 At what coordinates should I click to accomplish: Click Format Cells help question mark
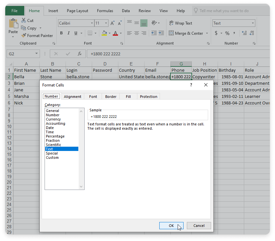(x=191, y=85)
